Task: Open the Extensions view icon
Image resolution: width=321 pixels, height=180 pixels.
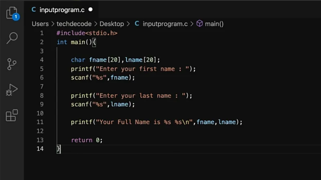Action: click(x=12, y=115)
